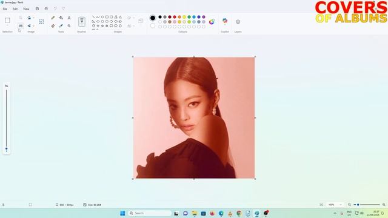Click the Fit to window icon
Viewport: 388px width, 218px height.
coord(321,205)
